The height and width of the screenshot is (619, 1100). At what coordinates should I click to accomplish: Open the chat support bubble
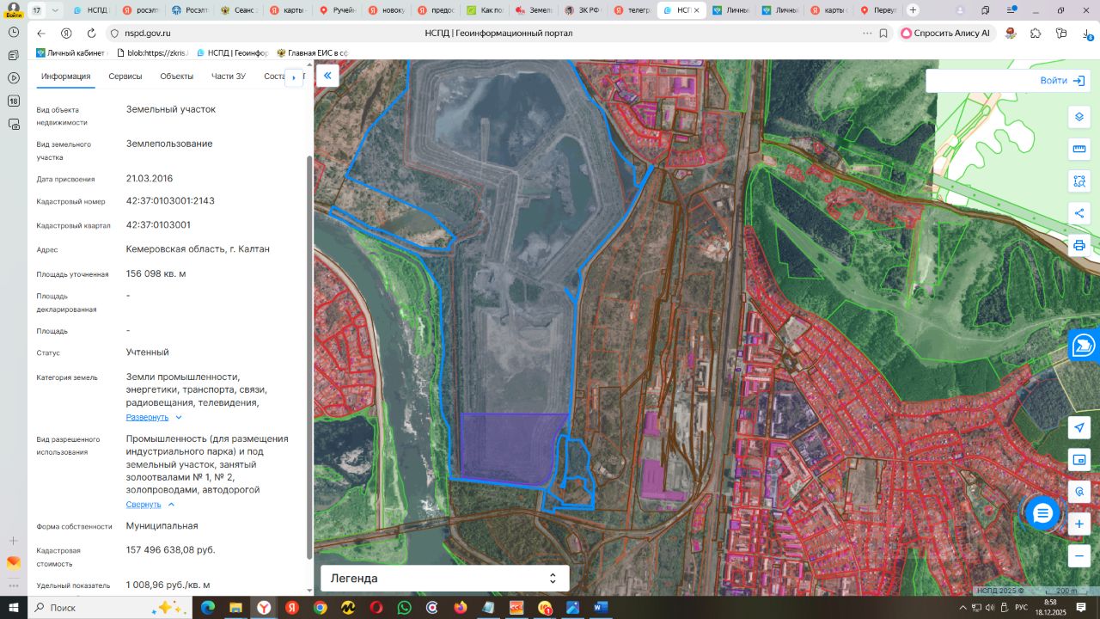tap(1042, 513)
